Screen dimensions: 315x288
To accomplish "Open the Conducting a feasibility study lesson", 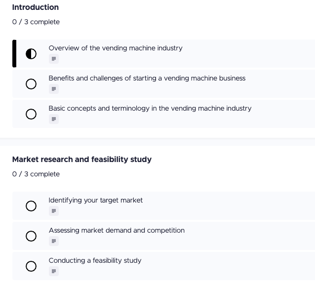I will (95, 261).
